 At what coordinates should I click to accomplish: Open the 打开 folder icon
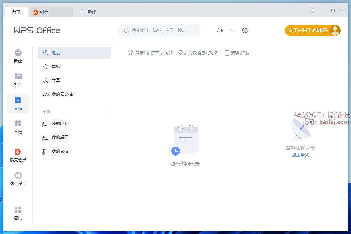tap(18, 76)
